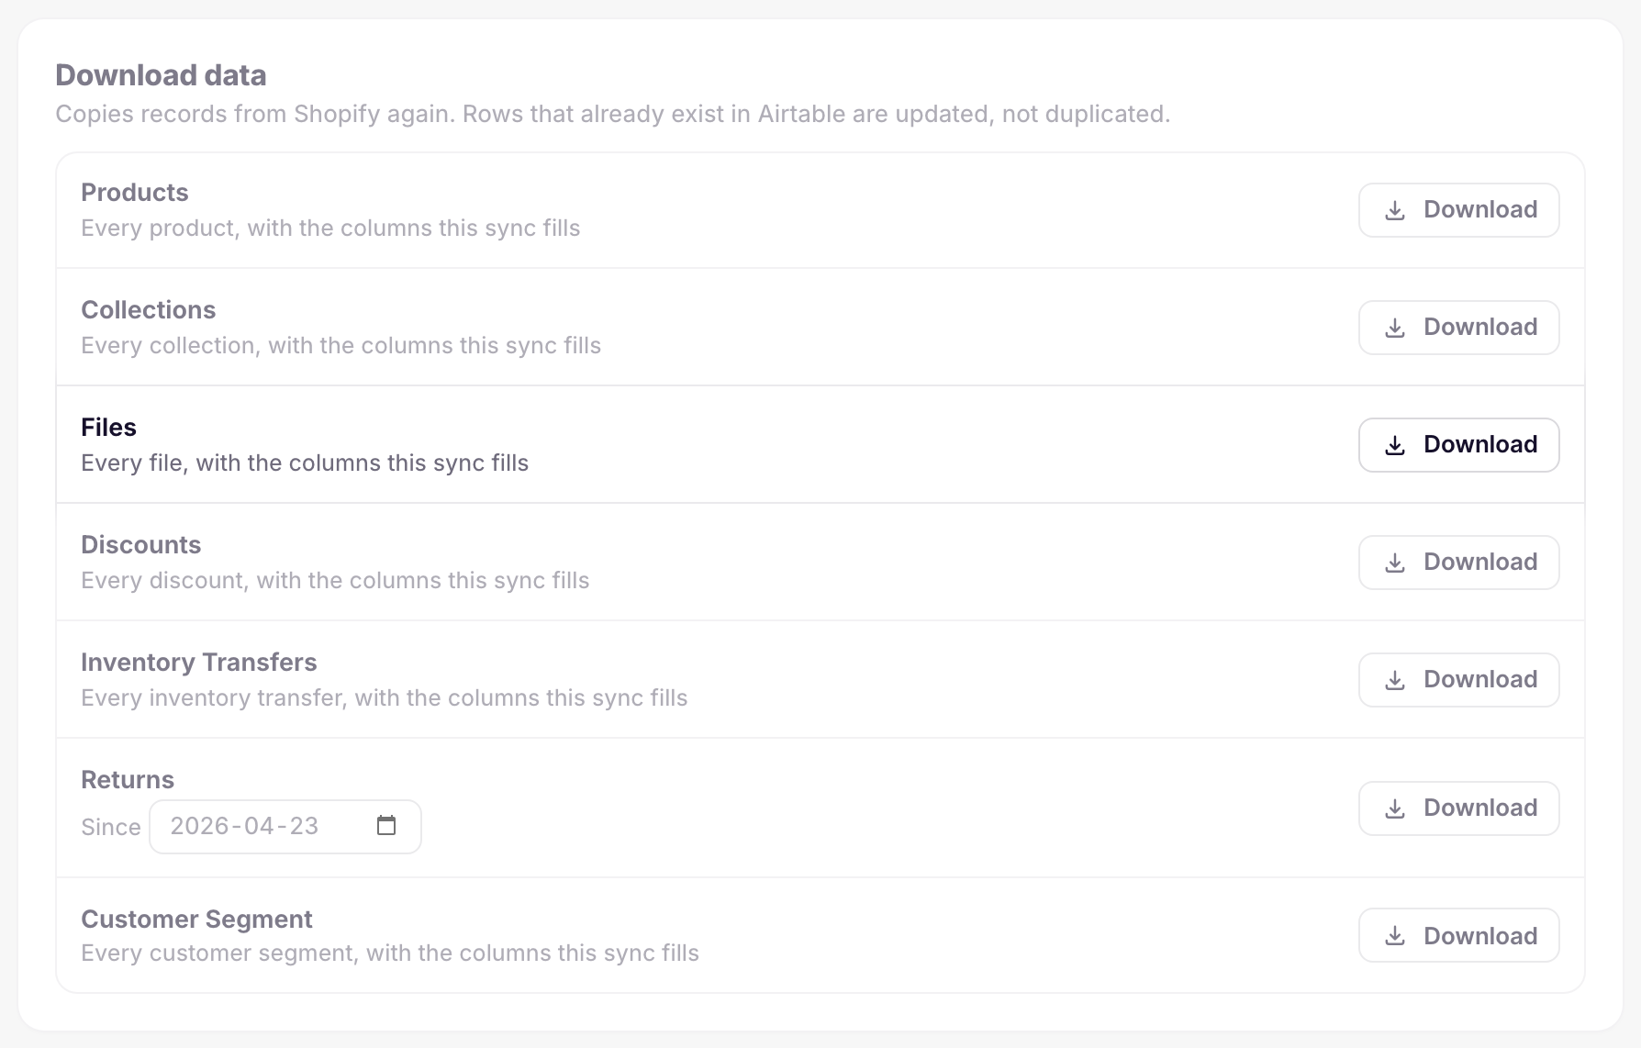Download the Inventory Transfers data
Image resolution: width=1641 pixels, height=1048 pixels.
click(x=1458, y=680)
